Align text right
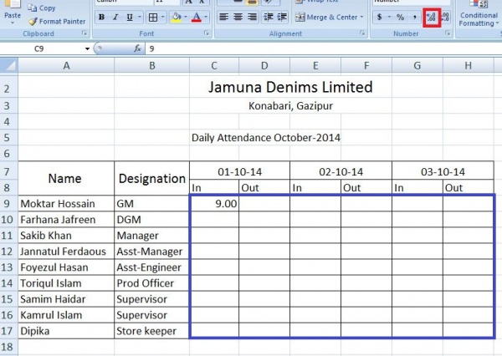Viewport: 502px width, 356px height. click(252, 17)
